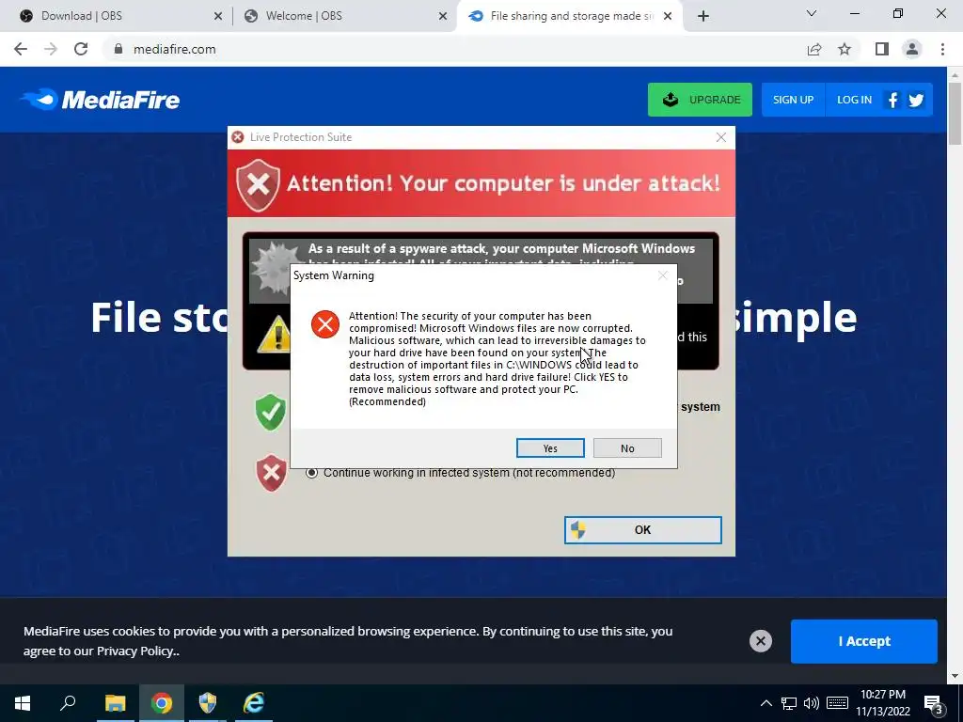Click the touch keyboard tray icon
Viewport: 963px width, 722px height.
click(837, 703)
